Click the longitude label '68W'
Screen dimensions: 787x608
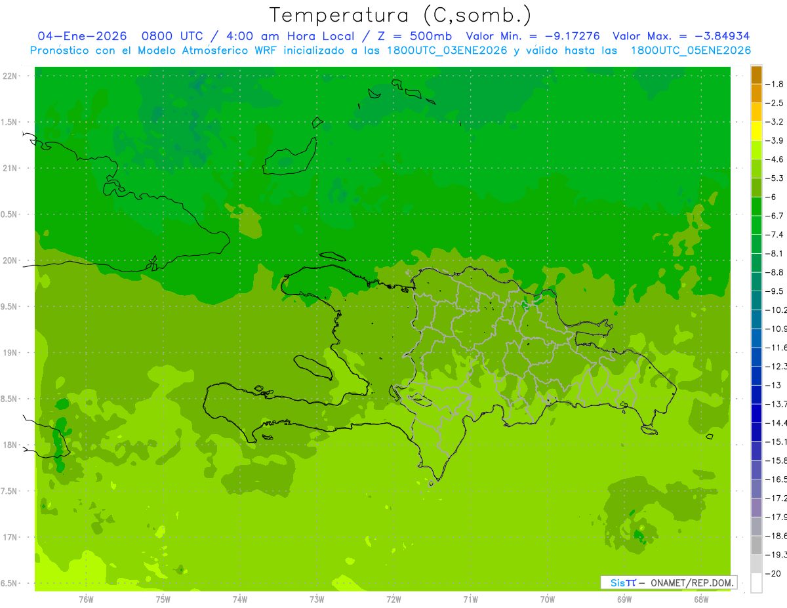tap(701, 599)
